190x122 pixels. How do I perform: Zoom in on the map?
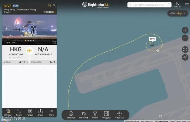(185, 30)
